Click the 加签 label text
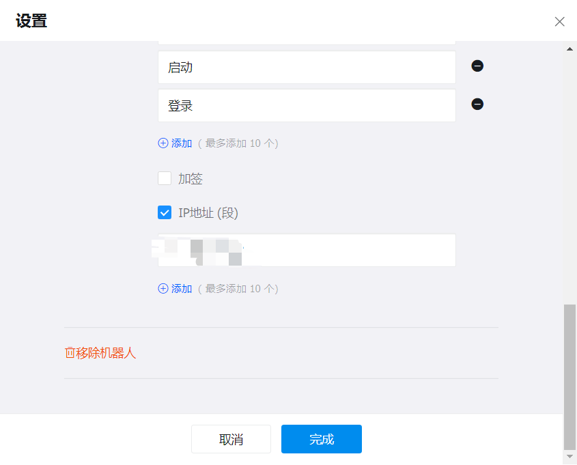Image resolution: width=577 pixels, height=465 pixels. click(191, 179)
